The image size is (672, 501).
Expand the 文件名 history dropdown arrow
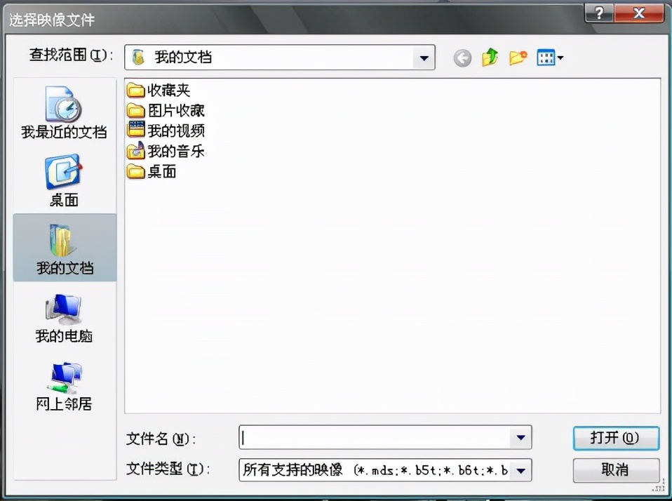coord(519,438)
